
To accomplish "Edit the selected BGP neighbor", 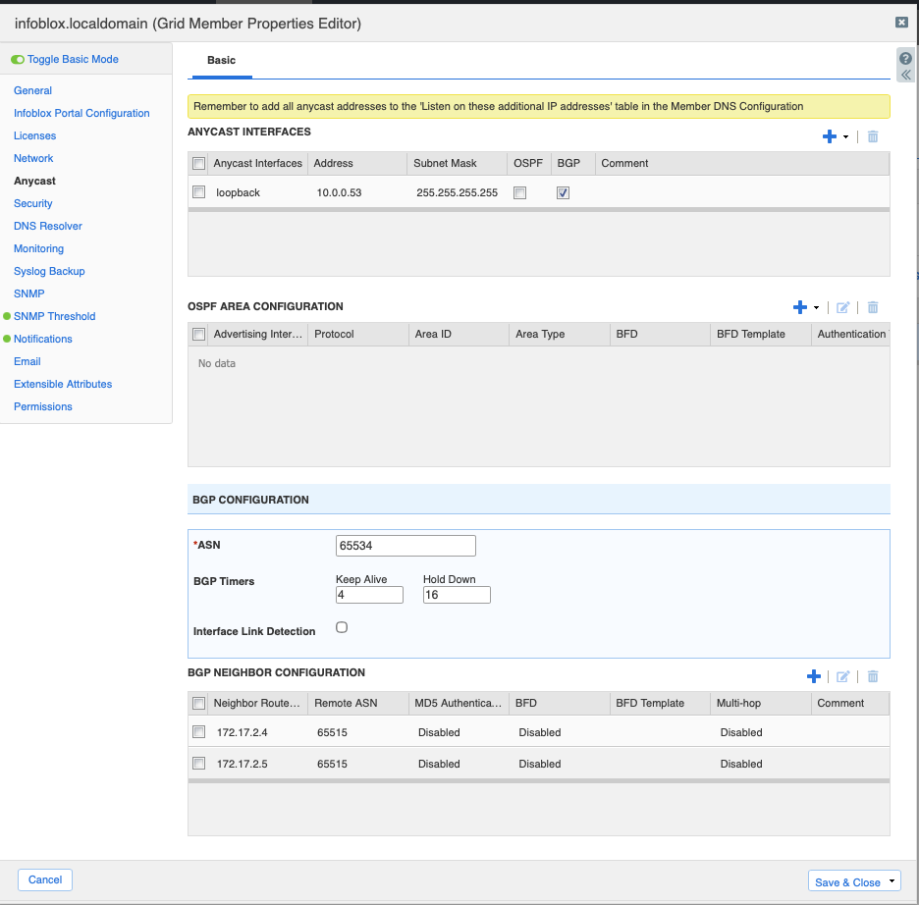I will (842, 675).
